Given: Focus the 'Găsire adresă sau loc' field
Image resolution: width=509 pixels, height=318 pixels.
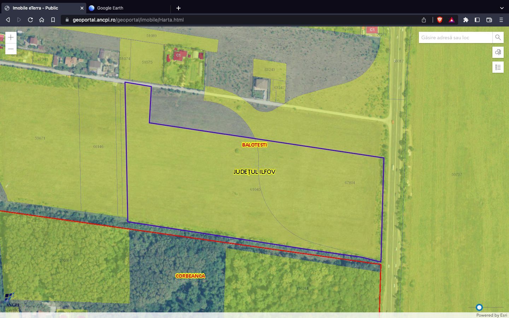Looking at the screenshot, I should [455, 37].
